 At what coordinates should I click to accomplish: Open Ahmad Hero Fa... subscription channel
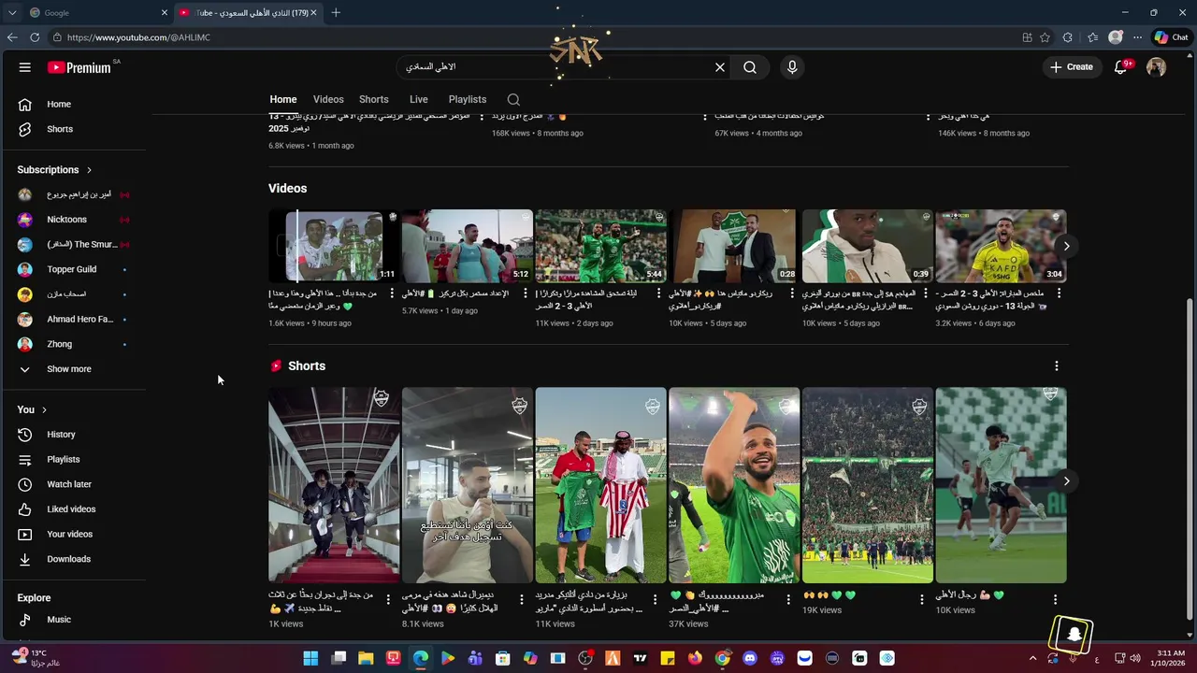tap(79, 320)
